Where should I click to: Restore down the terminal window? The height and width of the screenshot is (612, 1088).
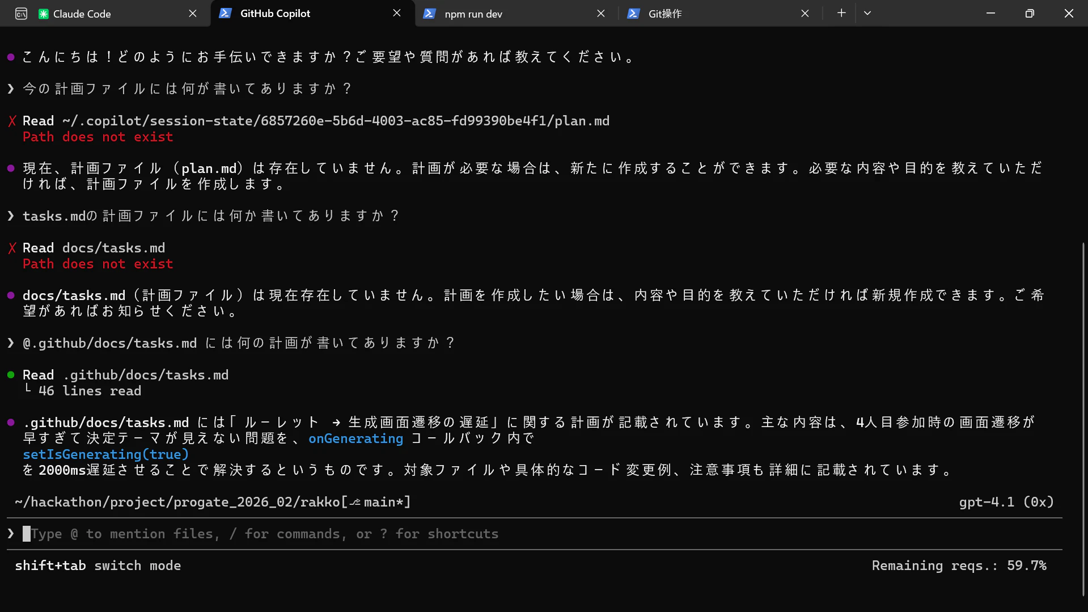1030,13
